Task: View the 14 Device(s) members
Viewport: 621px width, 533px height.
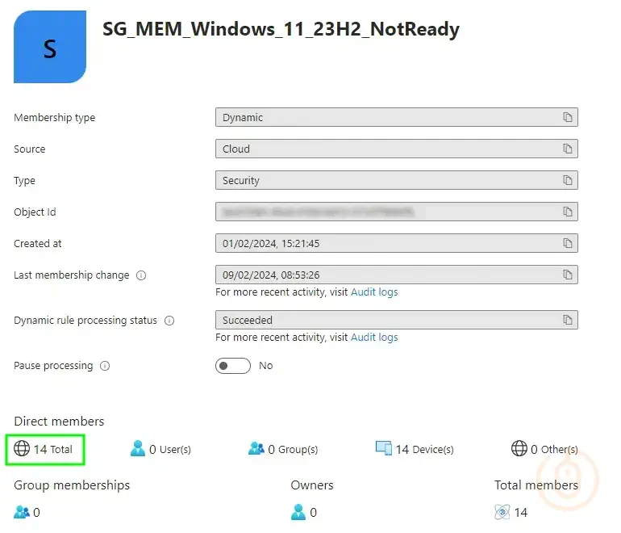Action: 415,449
